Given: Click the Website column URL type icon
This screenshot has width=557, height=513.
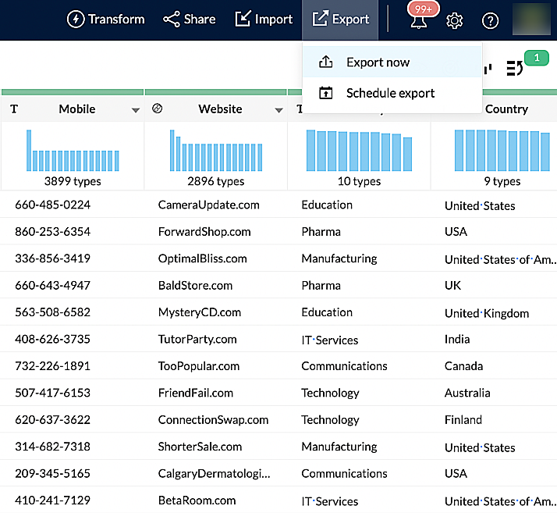Looking at the screenshot, I should point(157,109).
